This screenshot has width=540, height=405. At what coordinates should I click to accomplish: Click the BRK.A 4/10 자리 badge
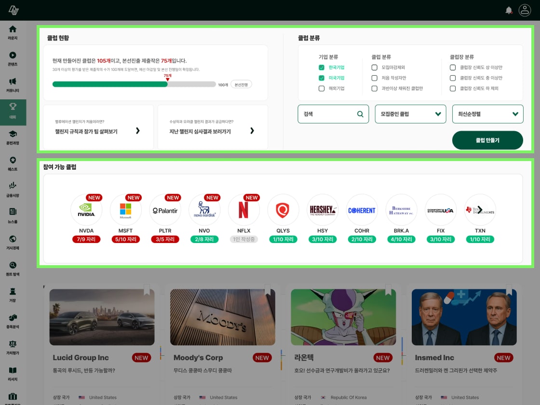[x=401, y=239]
